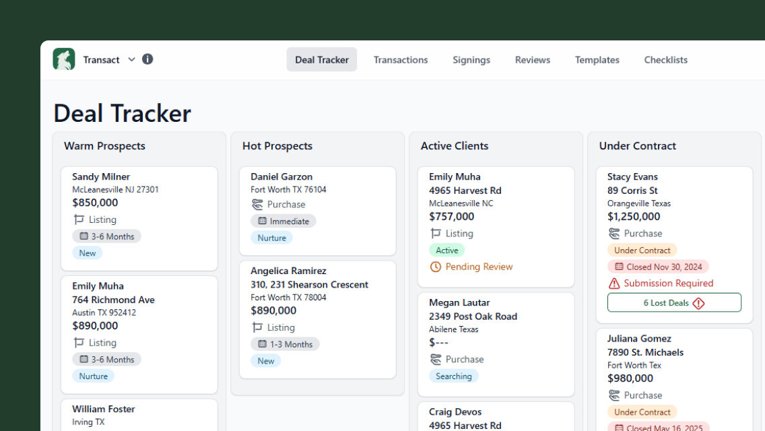This screenshot has width=765, height=431.
Task: Click the Under Contract column header
Action: pyautogui.click(x=637, y=146)
